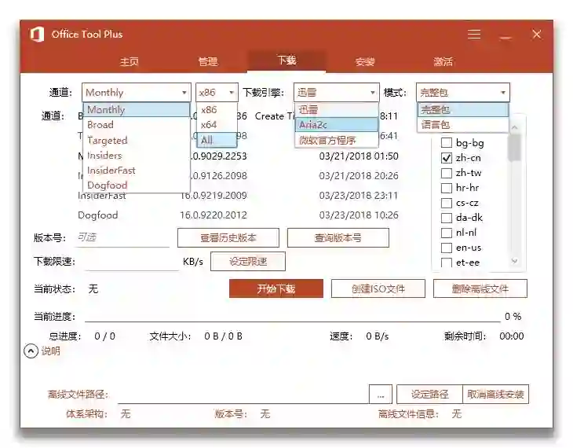Click 查看历史版本 button

(x=228, y=238)
